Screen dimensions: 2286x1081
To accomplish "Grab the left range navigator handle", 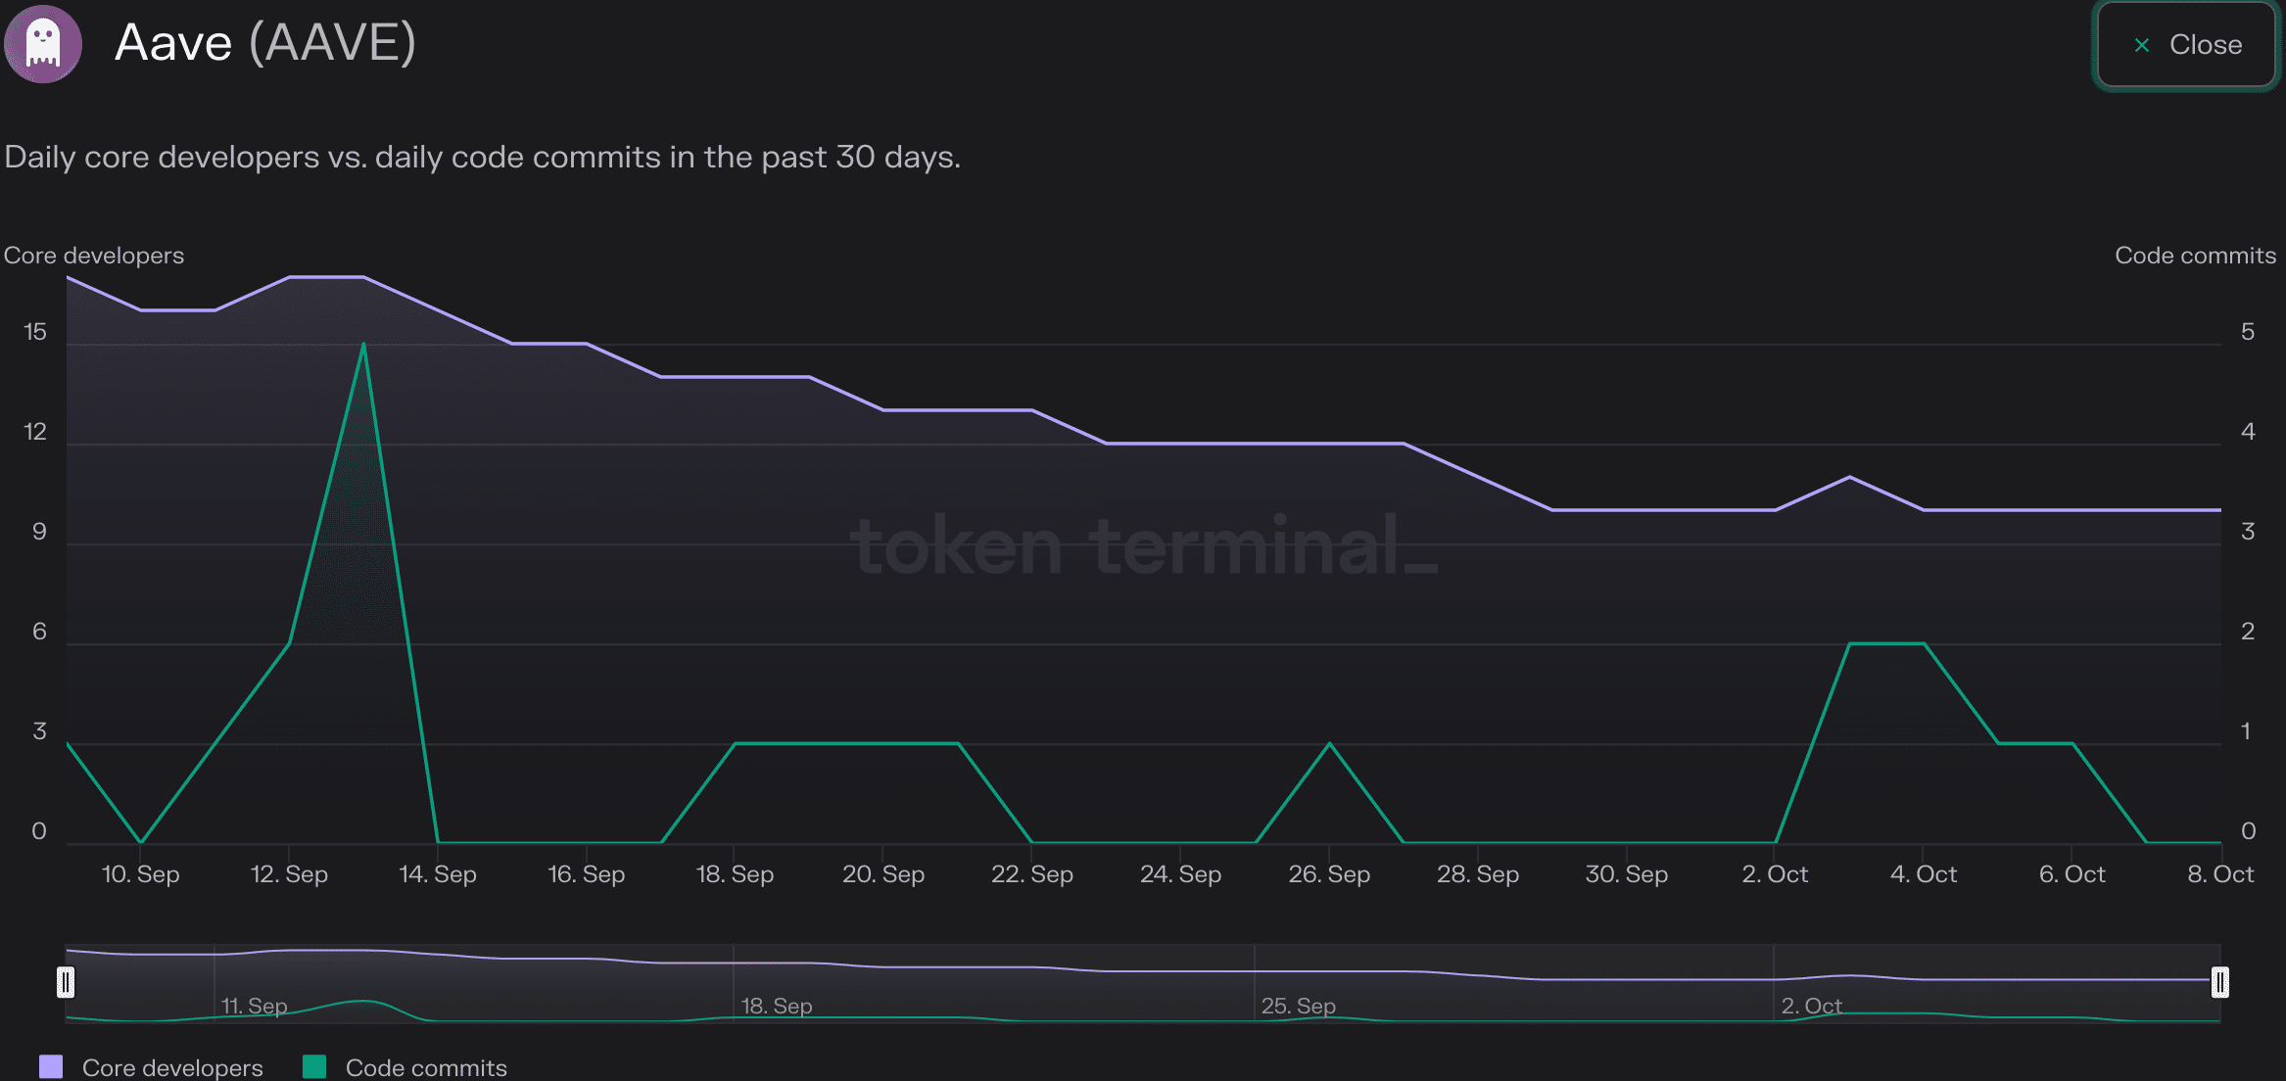I will [66, 982].
